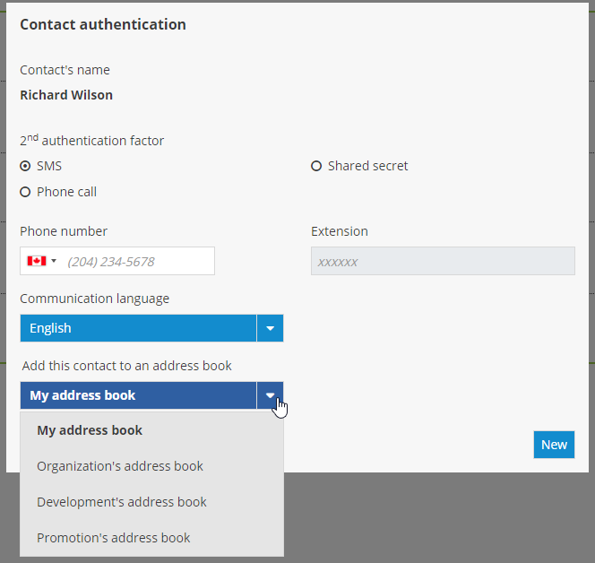Open the country code arrow beside flag
The height and width of the screenshot is (563, 595).
click(x=54, y=261)
